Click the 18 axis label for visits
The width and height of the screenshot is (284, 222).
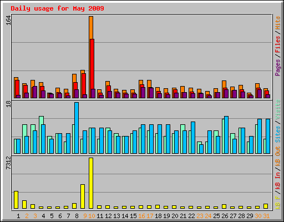[8, 104]
